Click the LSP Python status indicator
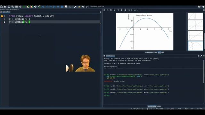 137,109
